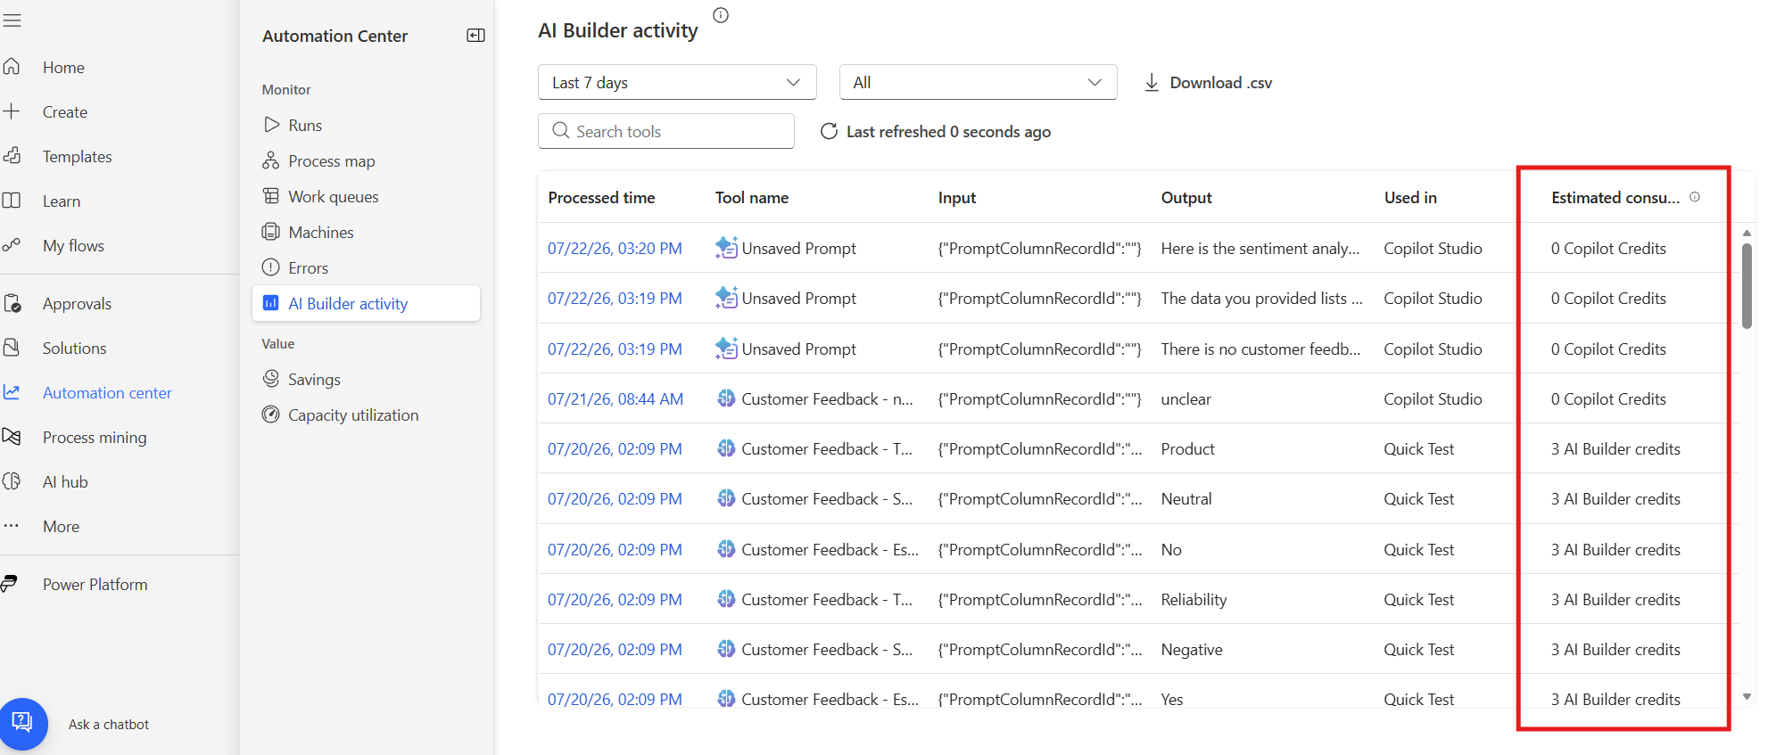Image resolution: width=1776 pixels, height=755 pixels.
Task: Click the Estimated consu... column header
Action: point(1615,197)
